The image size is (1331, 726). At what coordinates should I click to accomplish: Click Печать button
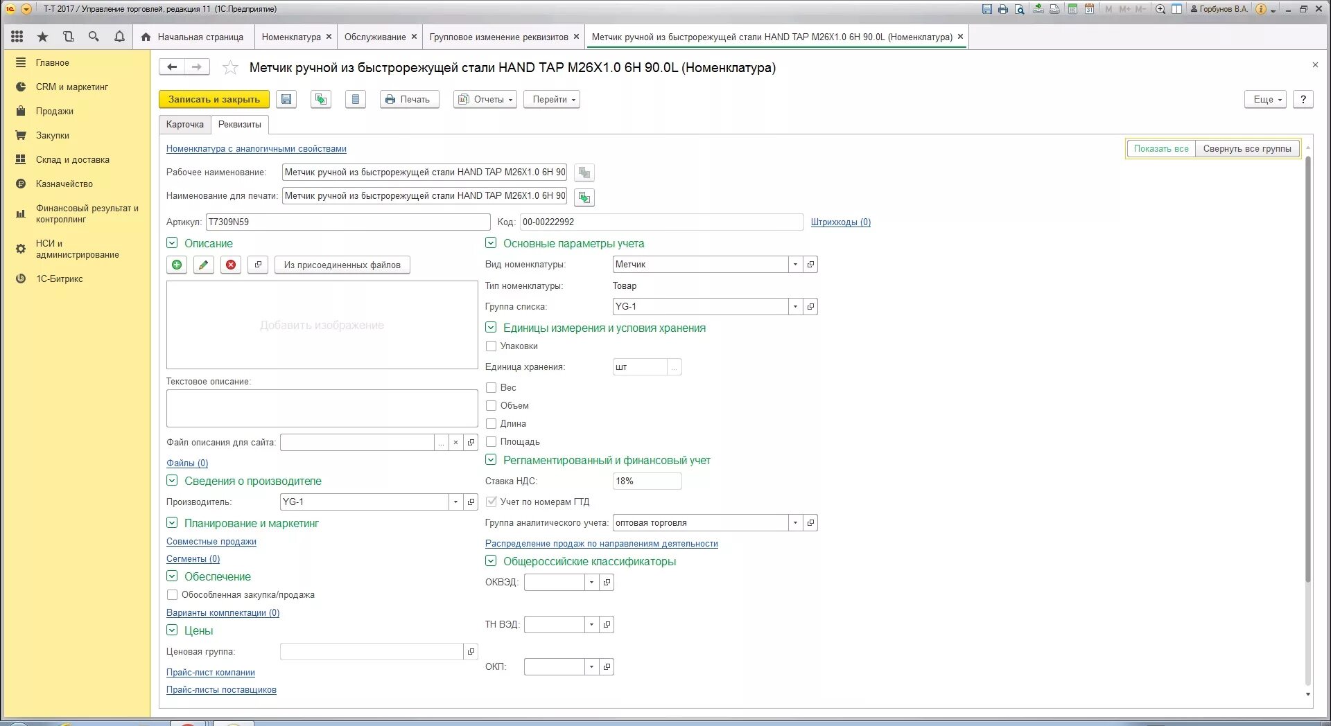(x=410, y=99)
